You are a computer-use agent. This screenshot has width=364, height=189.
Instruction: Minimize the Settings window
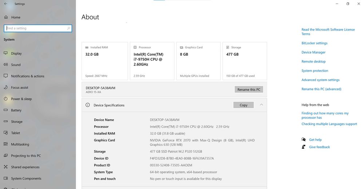coord(337,4)
